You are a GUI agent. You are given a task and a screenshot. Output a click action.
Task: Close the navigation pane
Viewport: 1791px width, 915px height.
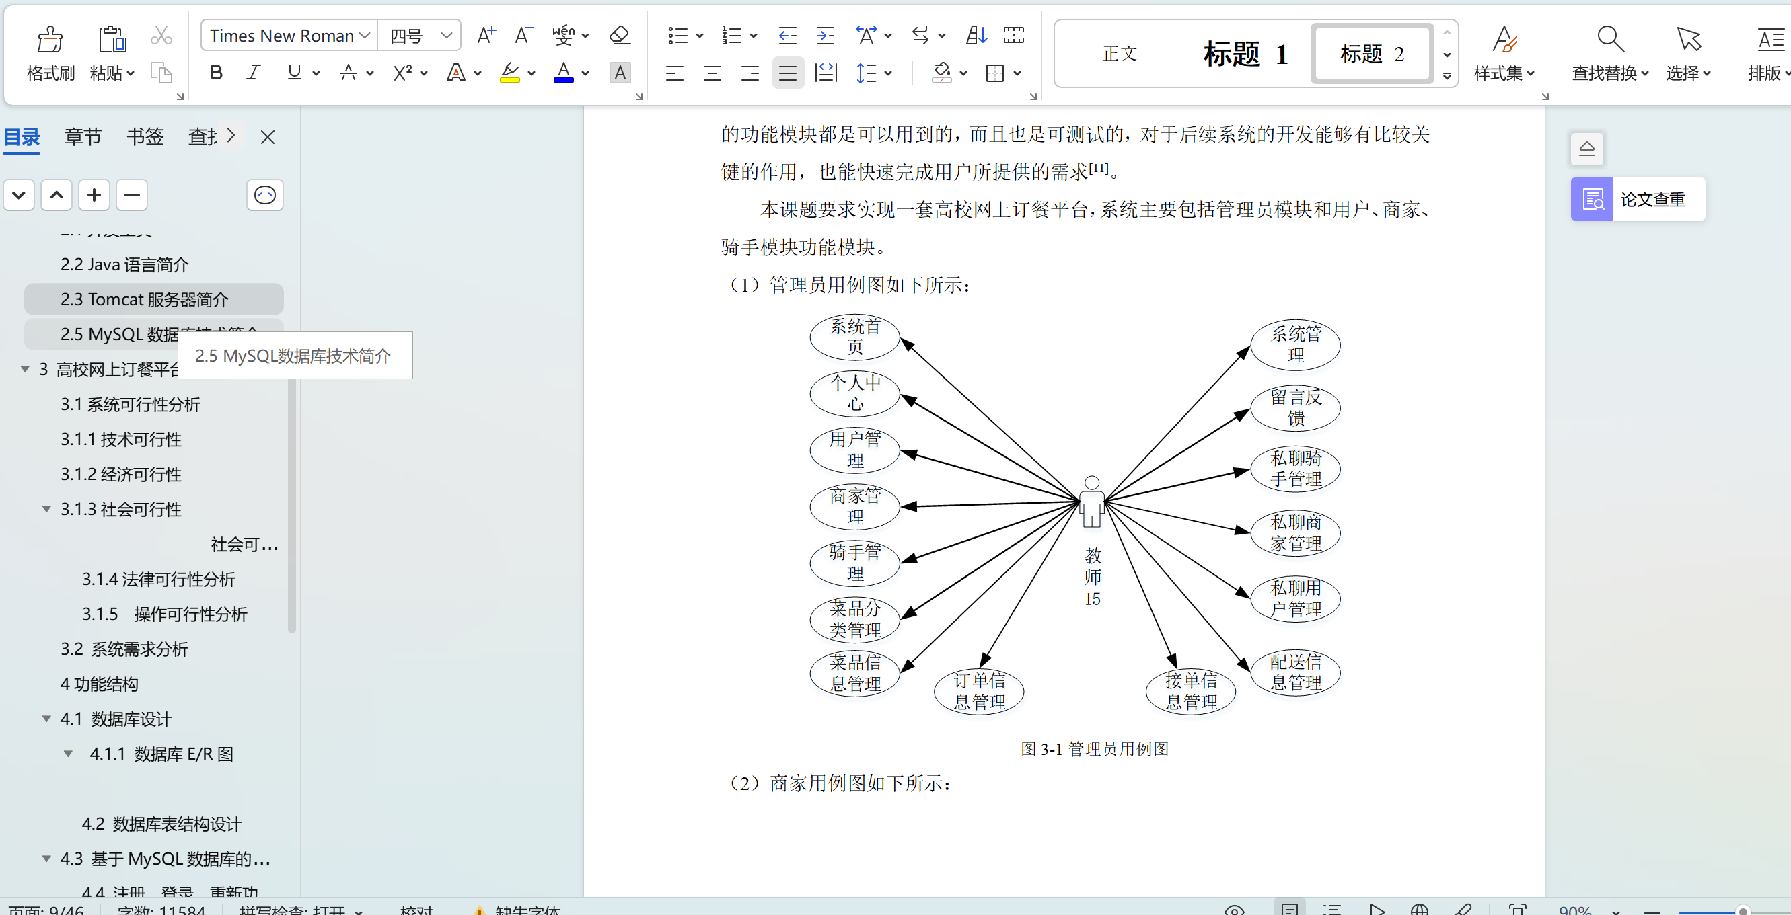tap(268, 137)
